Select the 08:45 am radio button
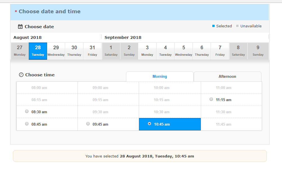Screen dimensions: 282x169 coord(27,124)
